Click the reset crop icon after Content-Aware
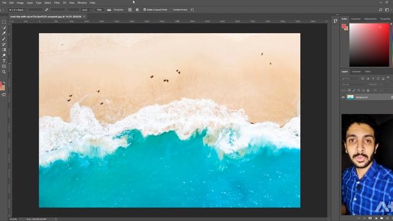Image resolution: width=393 pixels, height=221 pixels. [192, 10]
